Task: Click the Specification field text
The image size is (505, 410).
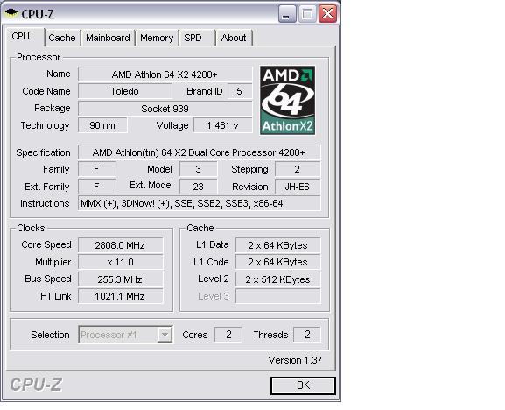Action: 199,152
